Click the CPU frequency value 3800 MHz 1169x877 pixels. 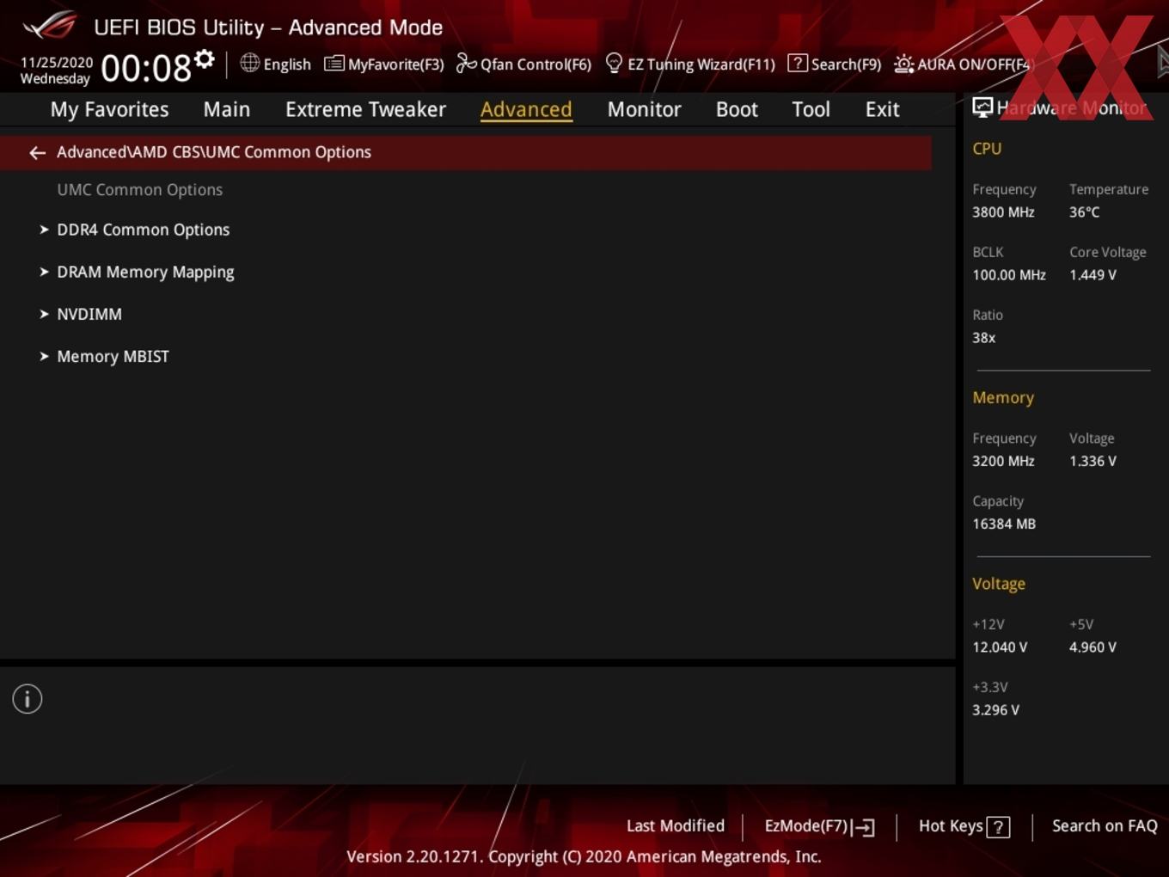click(1003, 212)
